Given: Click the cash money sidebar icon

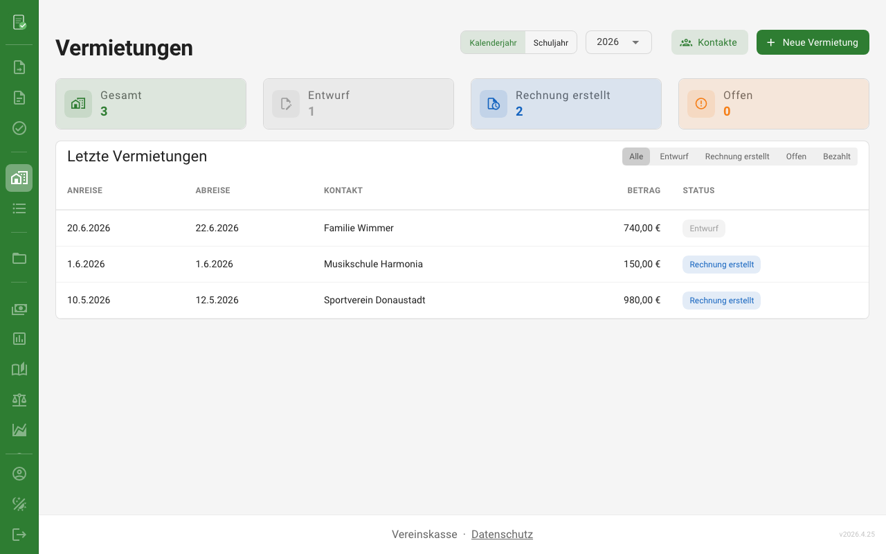Looking at the screenshot, I should (x=19, y=310).
